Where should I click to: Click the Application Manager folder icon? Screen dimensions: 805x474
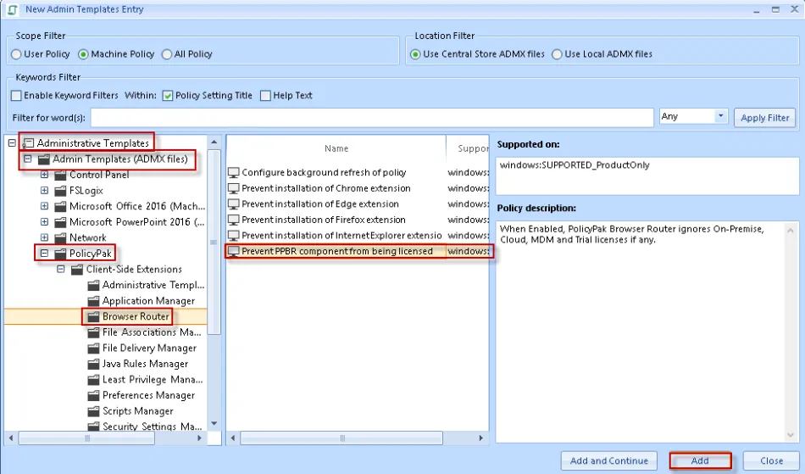point(93,301)
